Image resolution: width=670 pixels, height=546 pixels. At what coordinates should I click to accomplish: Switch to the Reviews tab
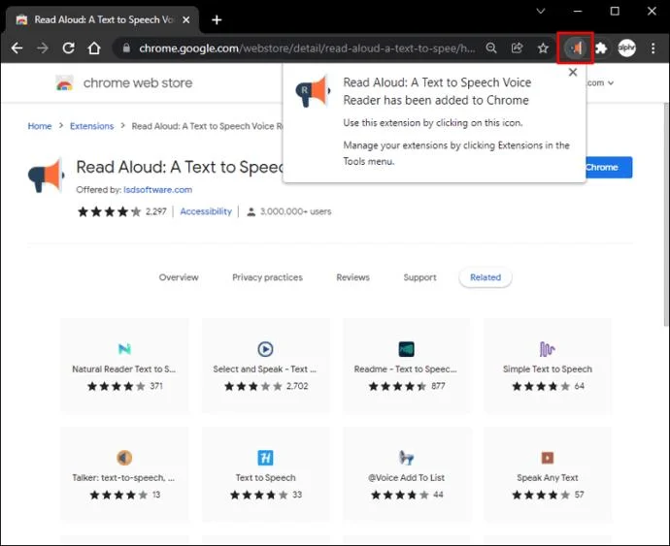click(352, 277)
